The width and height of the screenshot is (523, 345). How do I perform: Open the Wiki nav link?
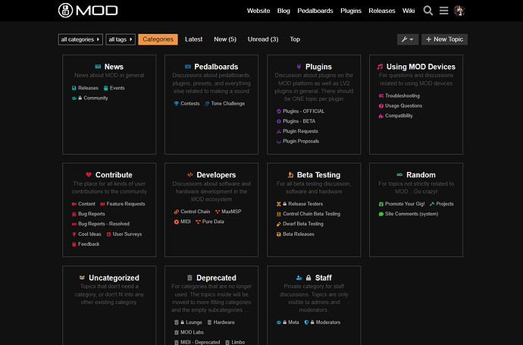tap(409, 11)
